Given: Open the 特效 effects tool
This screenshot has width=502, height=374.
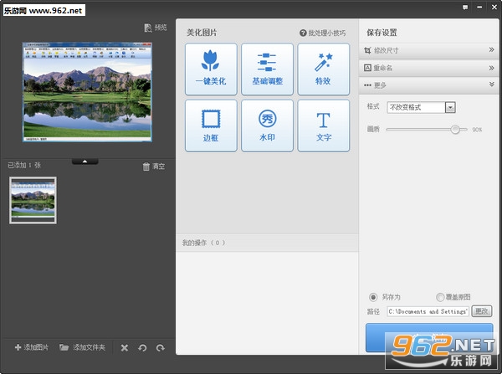Looking at the screenshot, I should (323, 69).
